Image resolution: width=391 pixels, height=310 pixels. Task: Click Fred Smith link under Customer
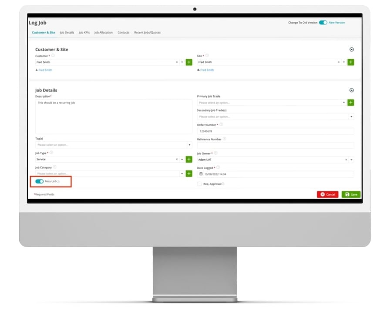coord(45,70)
